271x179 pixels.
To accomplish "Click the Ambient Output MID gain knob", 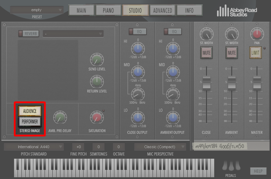I will (173, 72).
